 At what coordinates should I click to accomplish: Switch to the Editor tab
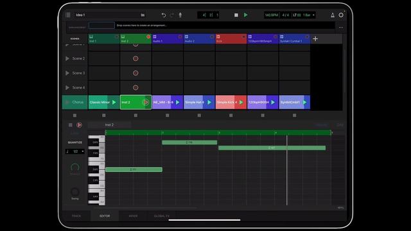[105, 216]
